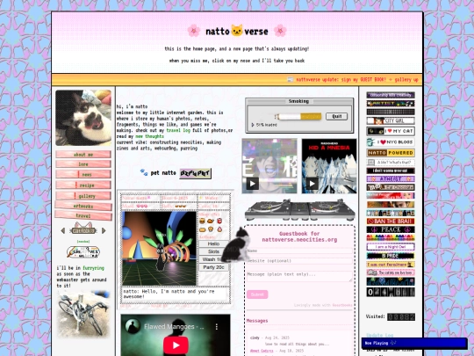Go to the news page
Screen dimensions: 474x356
83,174
